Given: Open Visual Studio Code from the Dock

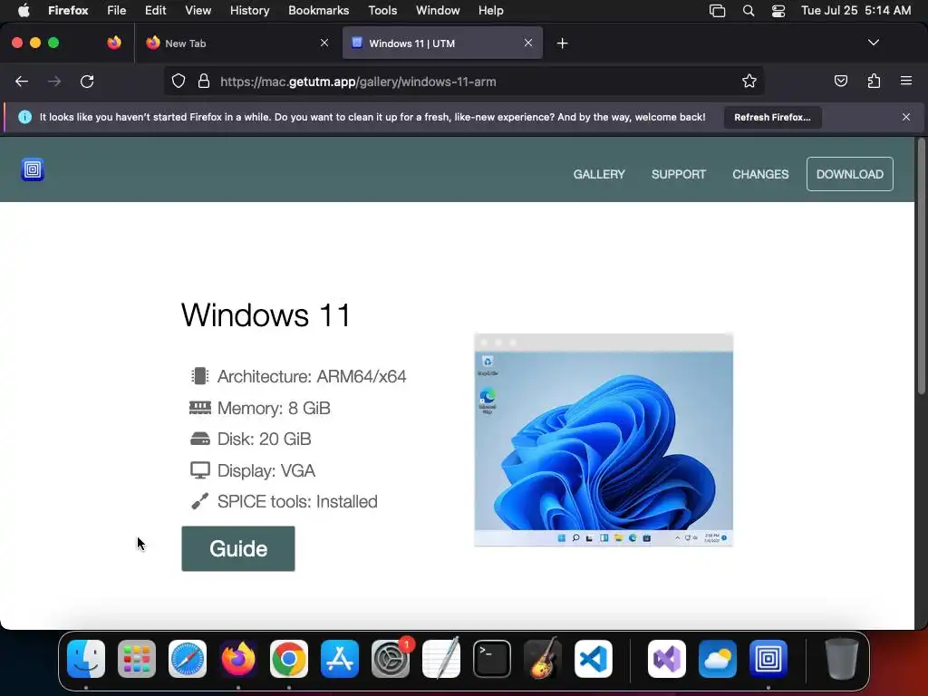Looking at the screenshot, I should tap(593, 659).
